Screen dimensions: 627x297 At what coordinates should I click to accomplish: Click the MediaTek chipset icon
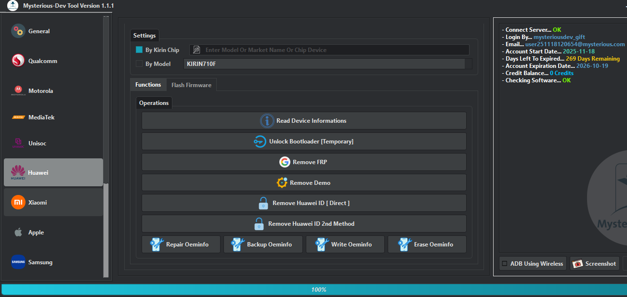[x=18, y=117]
